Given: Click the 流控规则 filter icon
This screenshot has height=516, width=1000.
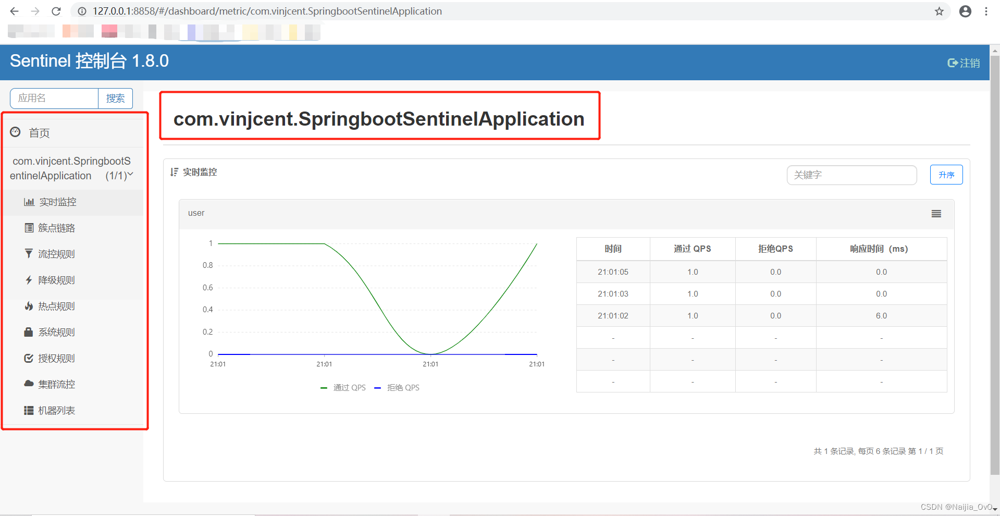Looking at the screenshot, I should (x=29, y=254).
